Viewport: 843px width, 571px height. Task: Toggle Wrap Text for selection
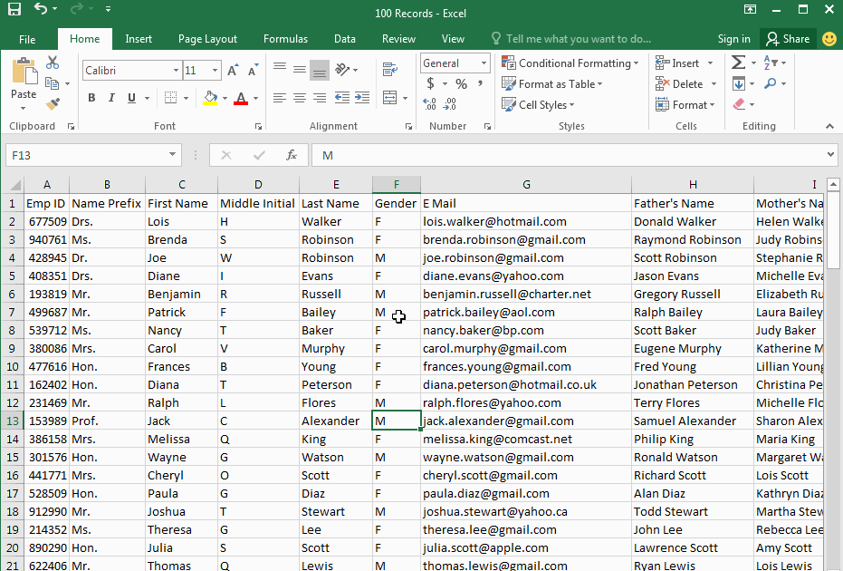point(389,69)
